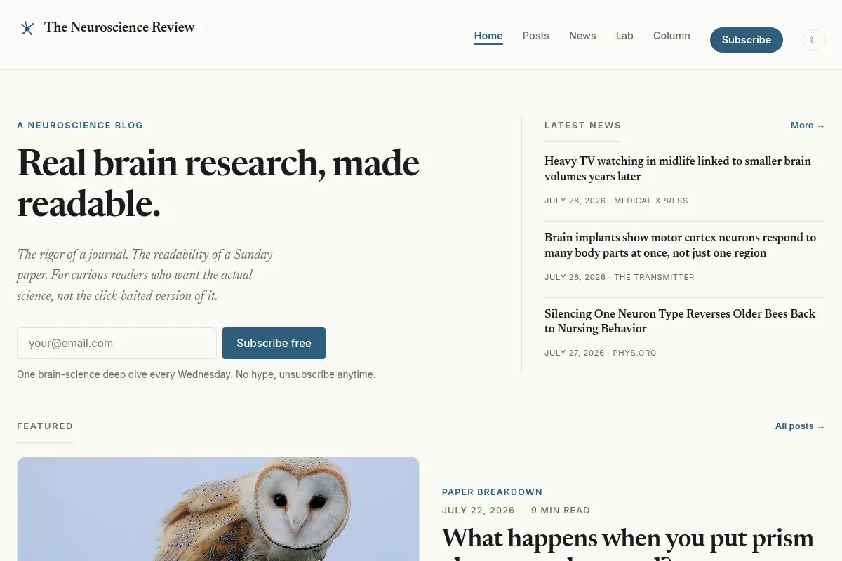842x561 pixels.
Task: Open the Column nav item
Action: tap(671, 36)
